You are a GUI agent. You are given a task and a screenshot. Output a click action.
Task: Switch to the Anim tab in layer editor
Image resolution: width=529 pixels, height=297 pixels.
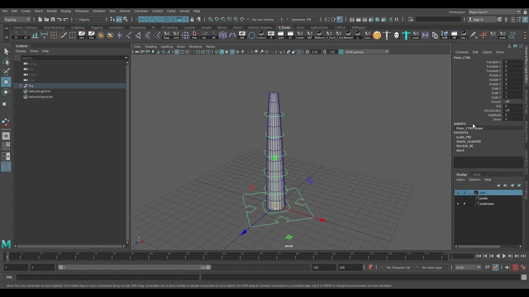[x=477, y=174]
